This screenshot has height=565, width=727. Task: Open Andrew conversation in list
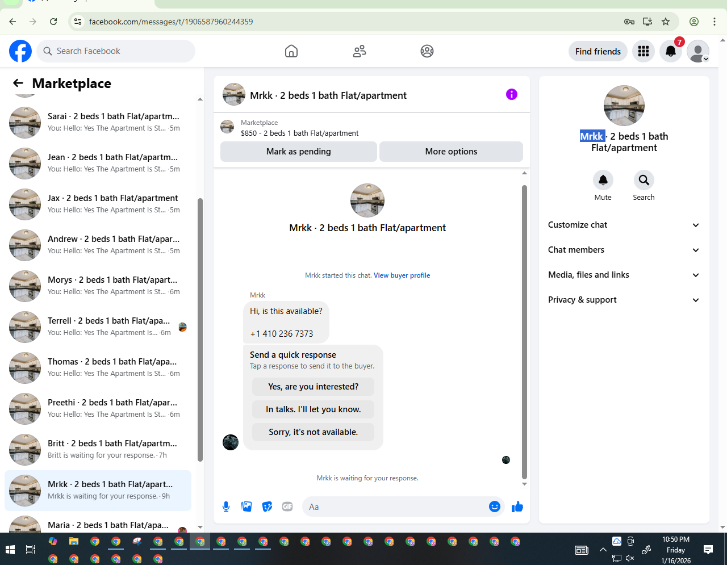[x=98, y=245]
